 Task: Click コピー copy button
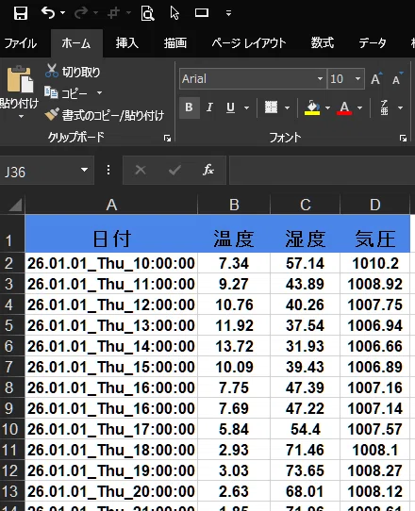(x=66, y=93)
